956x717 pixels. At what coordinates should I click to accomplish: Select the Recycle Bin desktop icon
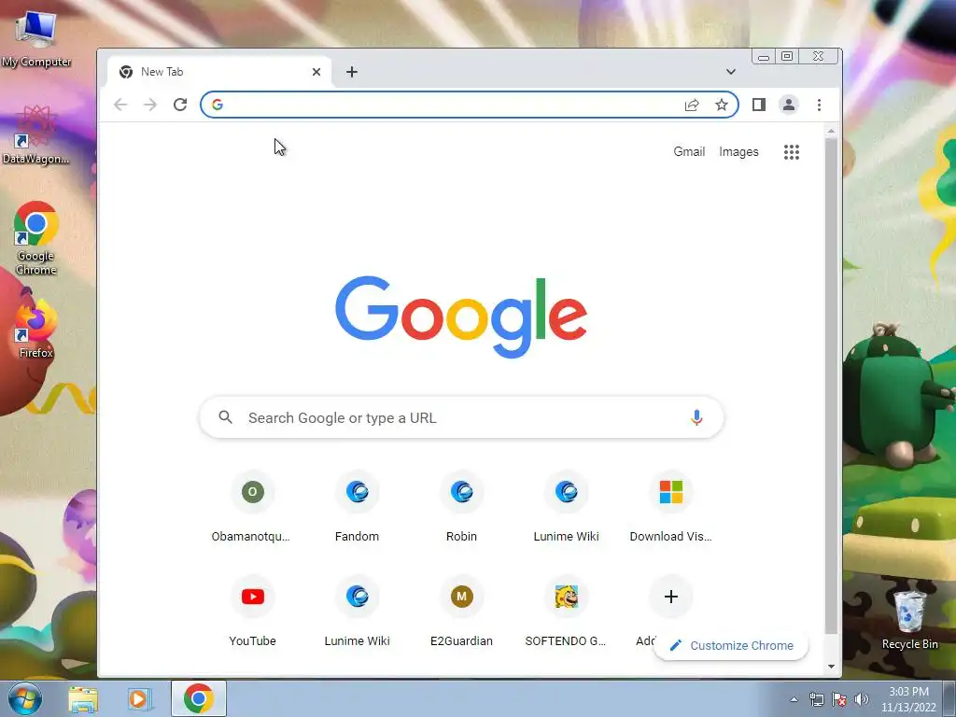(909, 620)
